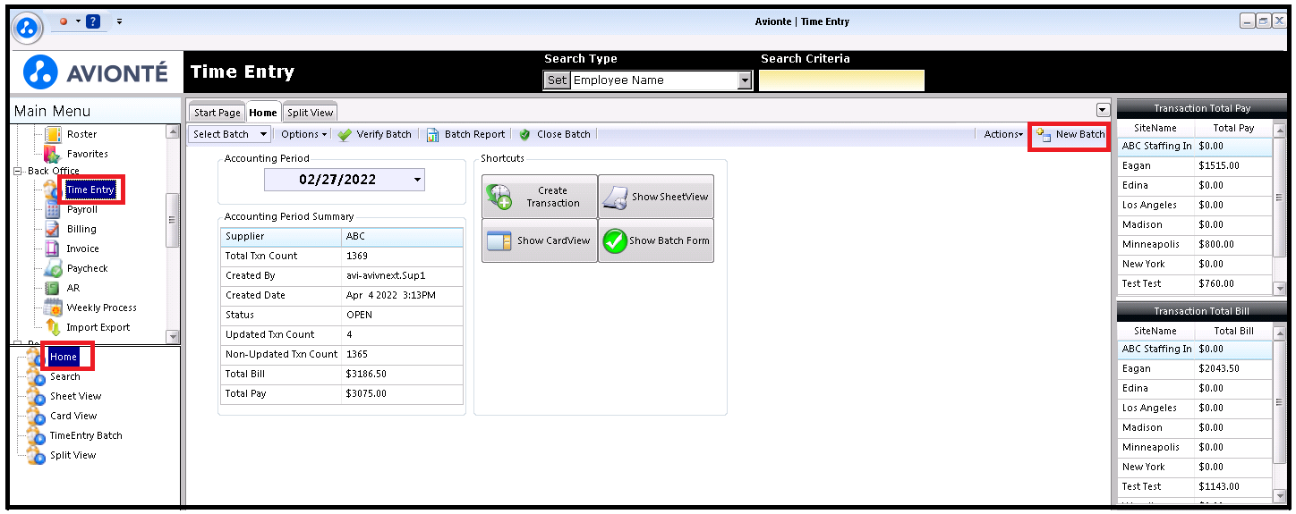Click the Card View tree icon

[x=36, y=417]
